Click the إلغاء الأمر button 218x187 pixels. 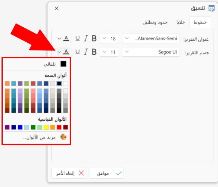[69, 173]
